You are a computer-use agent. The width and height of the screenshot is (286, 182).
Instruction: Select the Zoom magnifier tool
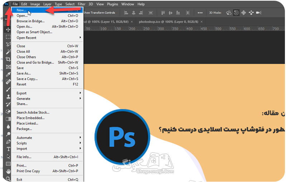[8, 178]
